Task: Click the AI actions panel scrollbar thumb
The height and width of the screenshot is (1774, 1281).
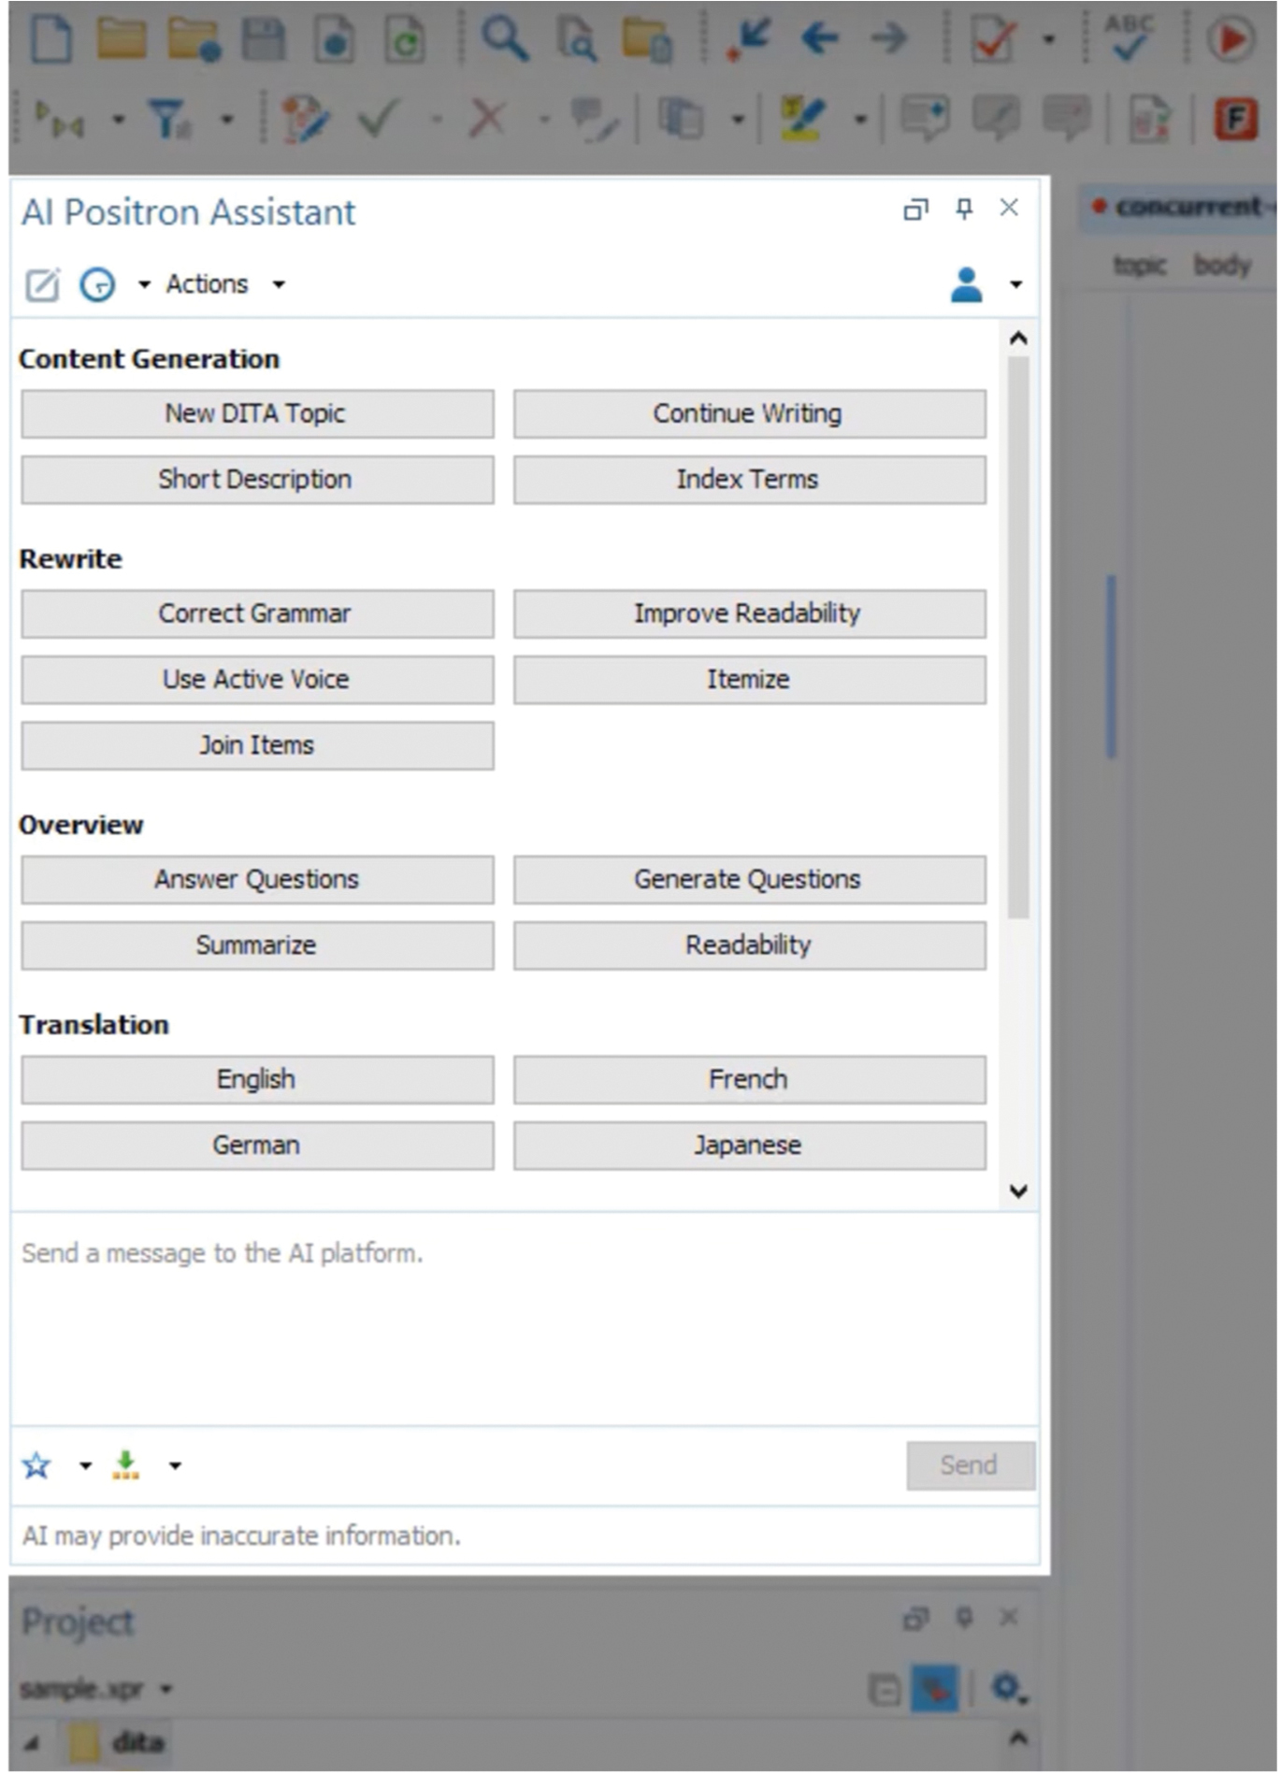Action: click(x=1018, y=636)
